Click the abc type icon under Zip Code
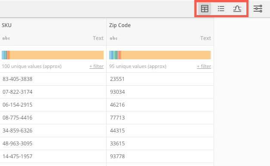Image resolution: width=270 pixels, height=166 pixels. (114, 38)
